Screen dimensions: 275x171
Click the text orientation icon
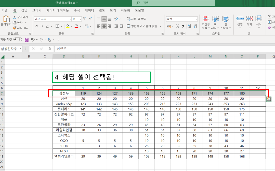click(x=116, y=19)
